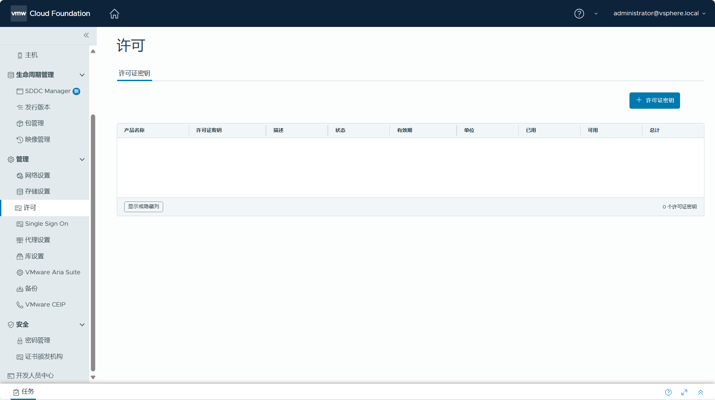This screenshot has height=400, width=715.
Task: Click the 显示或隐藏列 button
Action: pos(143,206)
